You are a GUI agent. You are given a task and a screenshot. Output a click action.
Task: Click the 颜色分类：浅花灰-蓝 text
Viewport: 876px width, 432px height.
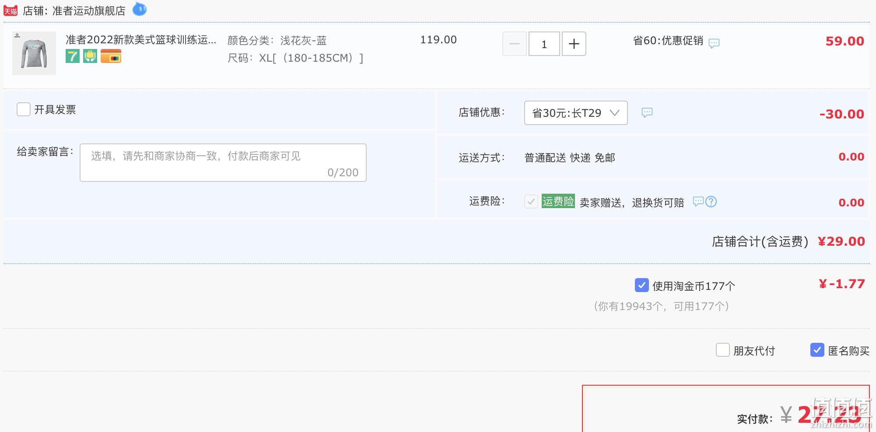point(277,41)
